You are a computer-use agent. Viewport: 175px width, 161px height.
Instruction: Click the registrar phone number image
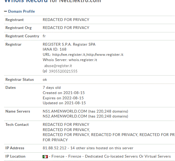coord(63,71)
